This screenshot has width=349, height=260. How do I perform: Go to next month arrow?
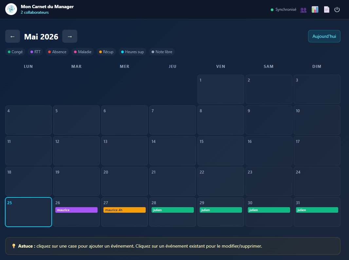pyautogui.click(x=70, y=36)
